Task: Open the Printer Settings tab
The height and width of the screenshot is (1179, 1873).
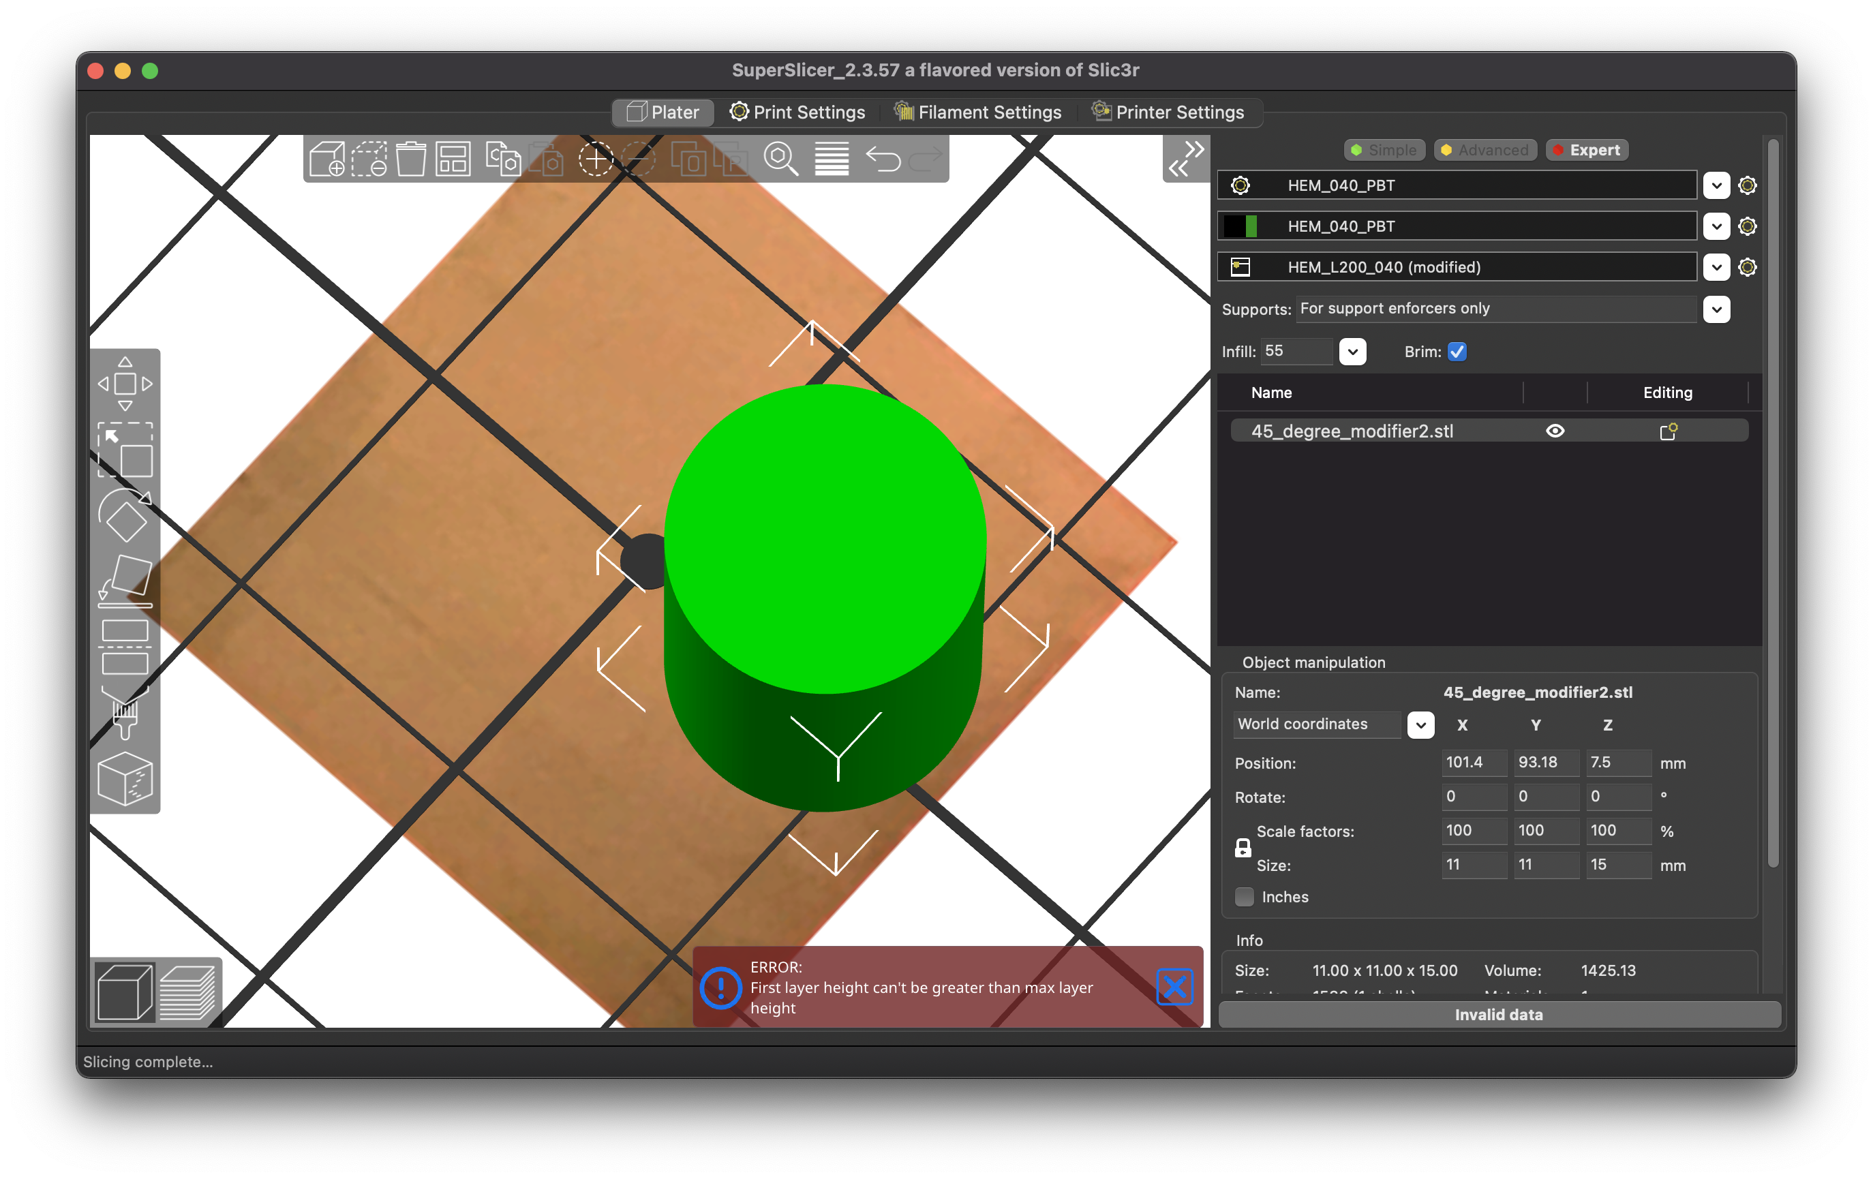Action: click(x=1168, y=112)
